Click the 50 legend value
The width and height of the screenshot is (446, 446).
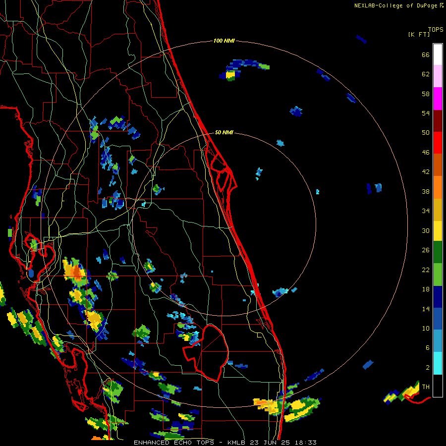tap(426, 133)
